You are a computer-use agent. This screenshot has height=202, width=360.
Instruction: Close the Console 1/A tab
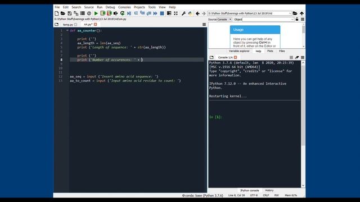tap(235, 57)
